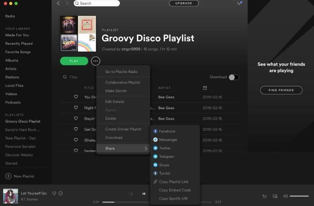The height and width of the screenshot is (206, 314).
Task: Open Podcasts in sidebar
Action: click(13, 102)
